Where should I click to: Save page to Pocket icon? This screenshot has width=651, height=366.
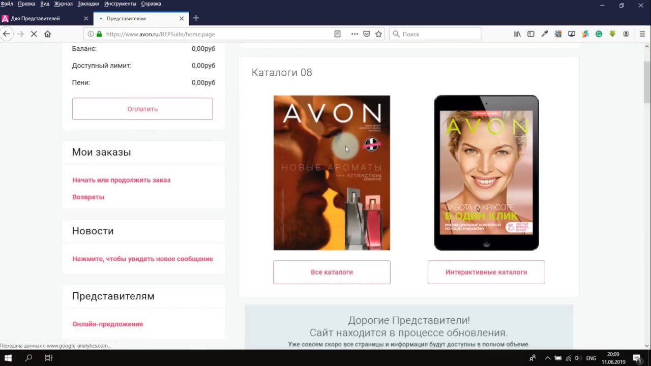tap(367, 34)
